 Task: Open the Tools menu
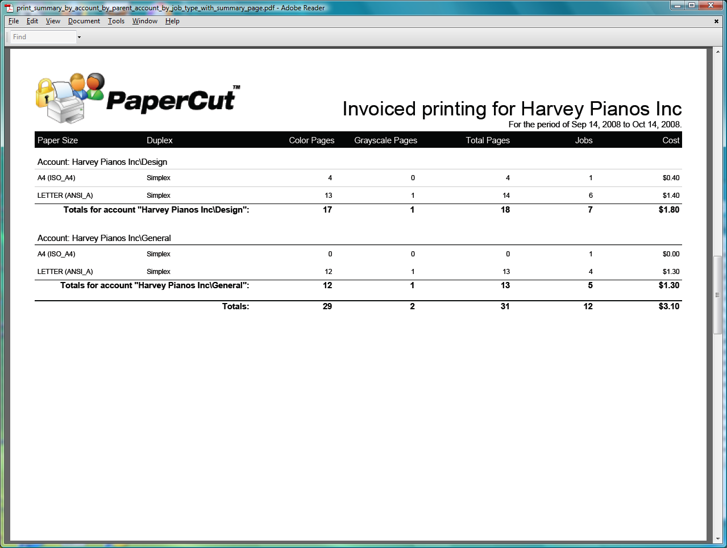point(116,21)
